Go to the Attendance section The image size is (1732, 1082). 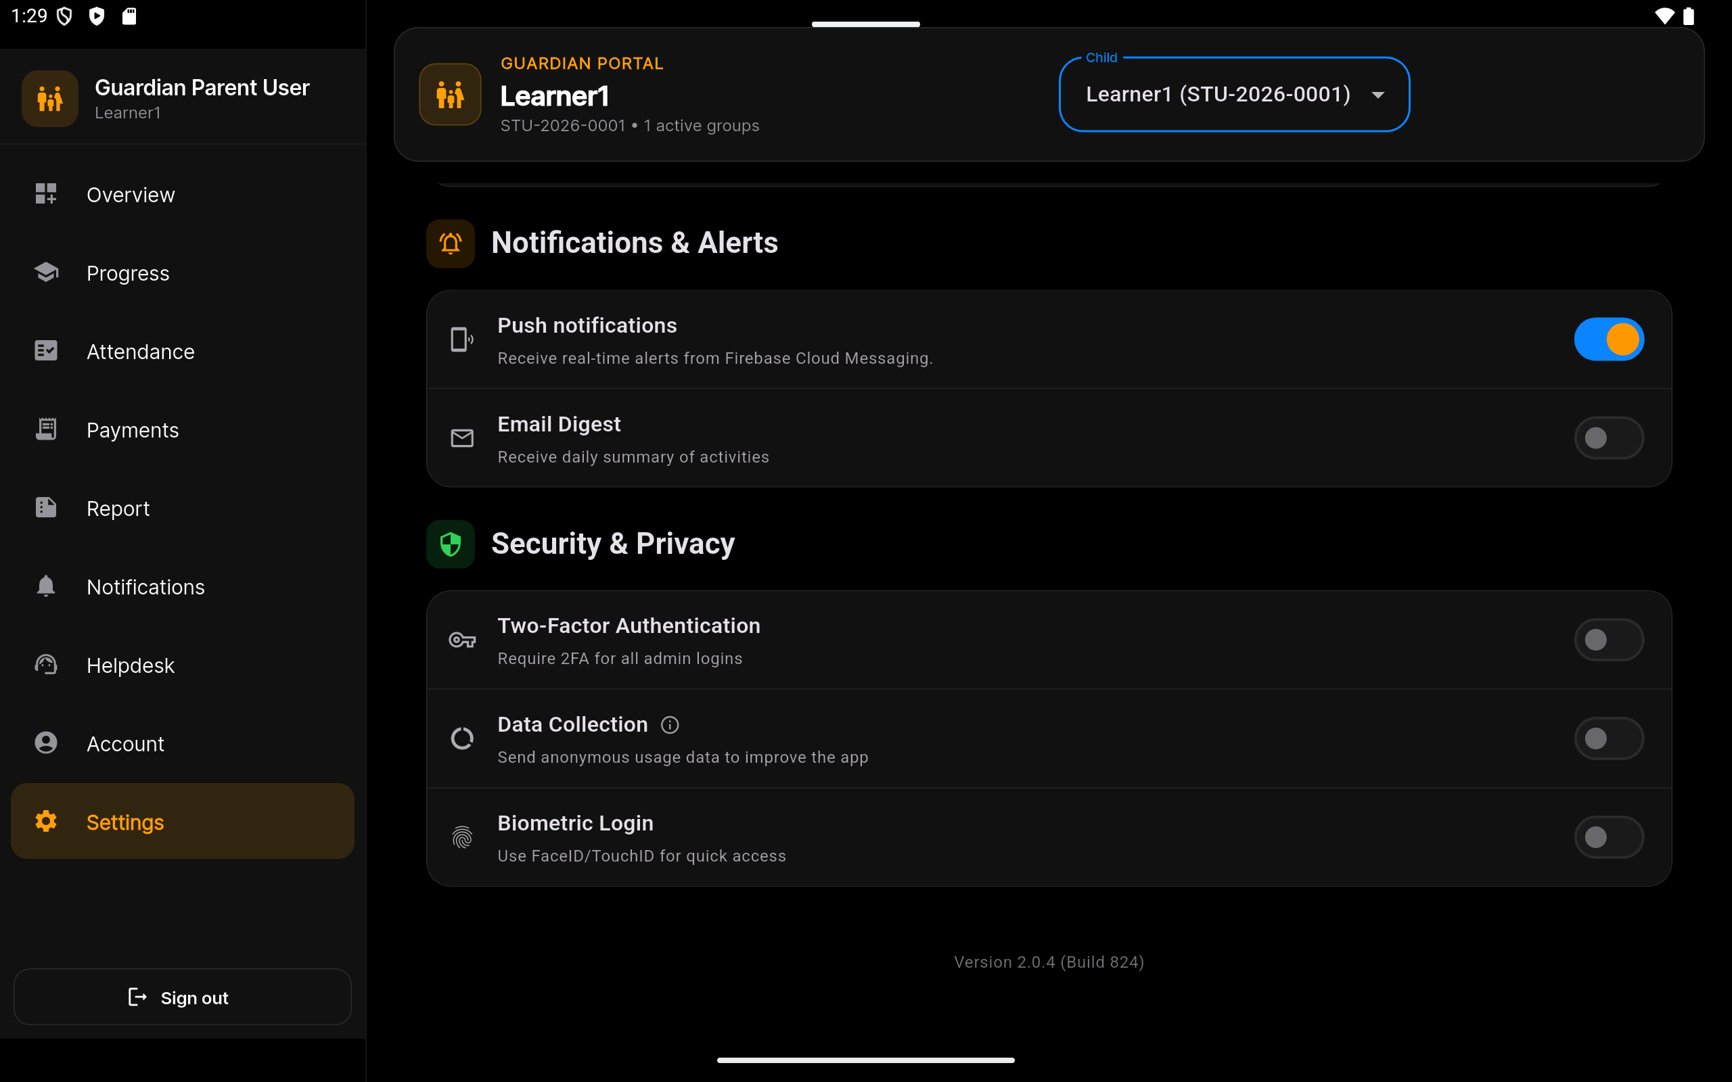pos(183,352)
